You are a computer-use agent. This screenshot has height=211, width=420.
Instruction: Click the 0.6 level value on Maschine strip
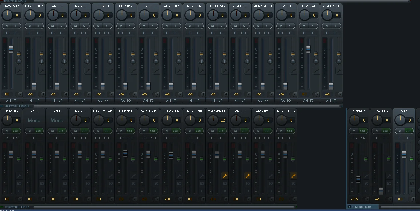pyautogui.click(x=122, y=199)
